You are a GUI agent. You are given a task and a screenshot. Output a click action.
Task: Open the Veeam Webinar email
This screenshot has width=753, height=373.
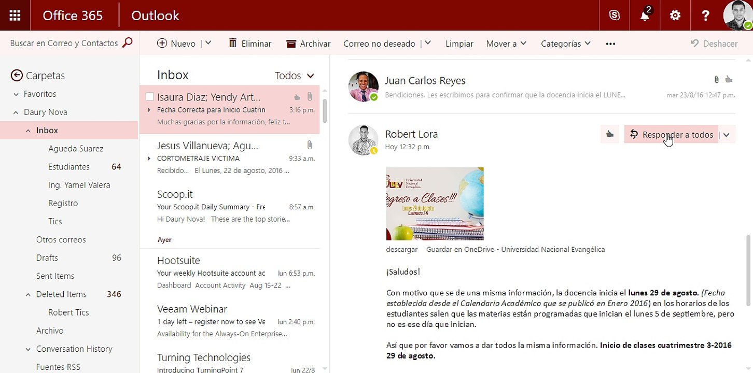229,322
